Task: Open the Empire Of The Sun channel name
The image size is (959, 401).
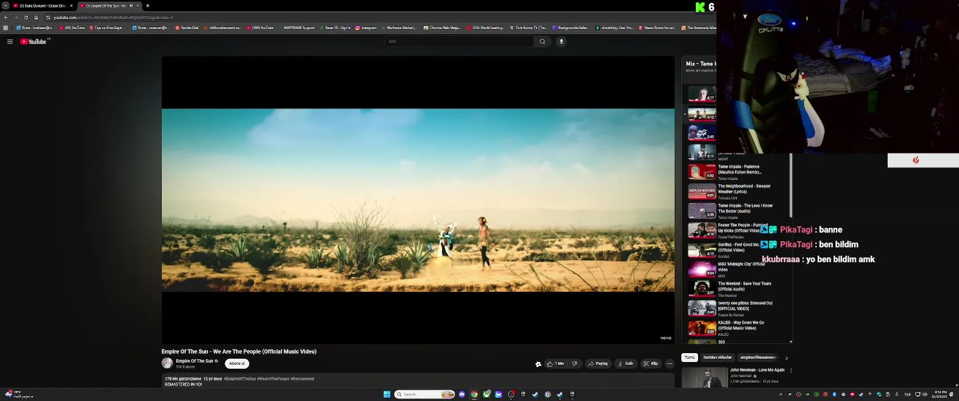Action: pos(194,361)
